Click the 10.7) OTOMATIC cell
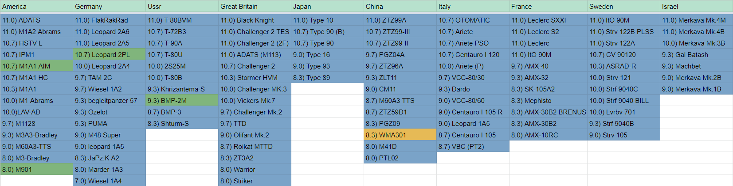This screenshot has height=186, width=733. (x=473, y=20)
